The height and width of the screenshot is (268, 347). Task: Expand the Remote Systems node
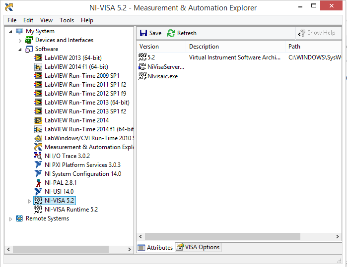click(10, 219)
